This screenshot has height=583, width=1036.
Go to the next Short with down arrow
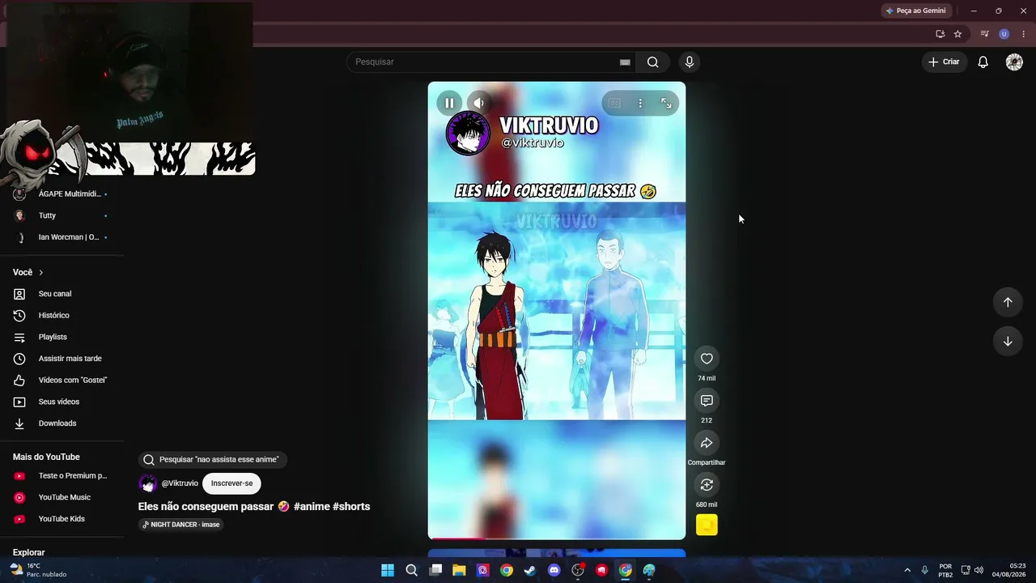pos(1008,341)
